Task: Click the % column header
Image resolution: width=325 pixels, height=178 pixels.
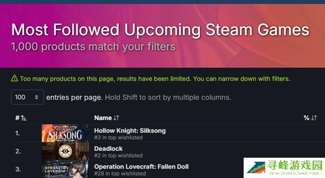Action: click(307, 118)
